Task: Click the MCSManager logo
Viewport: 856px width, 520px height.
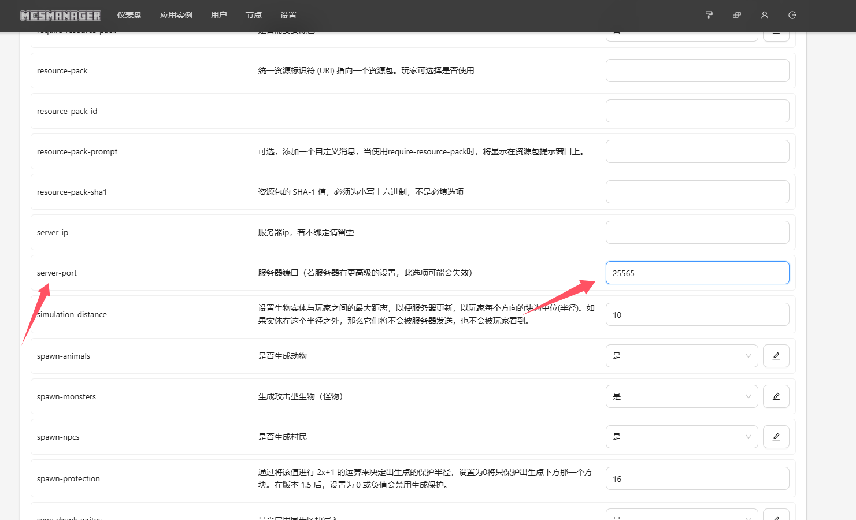Action: (x=61, y=16)
